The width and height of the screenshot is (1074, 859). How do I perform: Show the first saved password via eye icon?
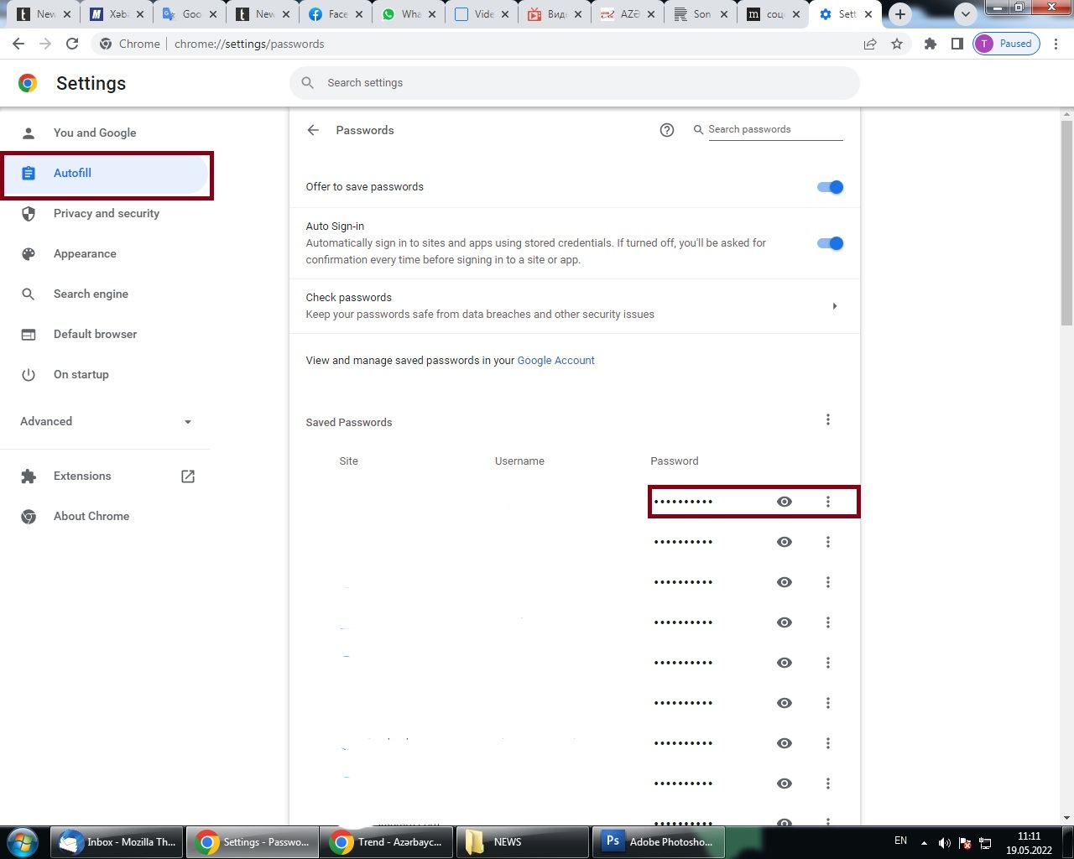[x=785, y=502]
